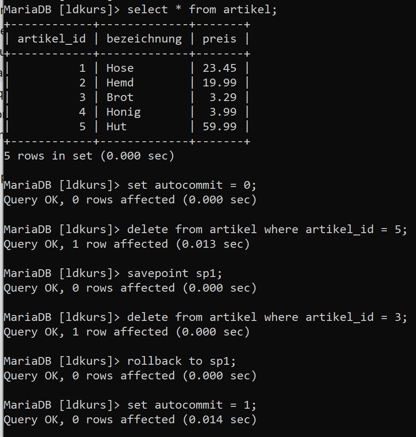416x437 pixels.
Task: Click the 'set autocommit = 1;' command
Action: click(x=192, y=405)
